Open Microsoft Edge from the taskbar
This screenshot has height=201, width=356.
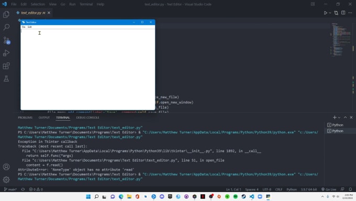click(121, 196)
